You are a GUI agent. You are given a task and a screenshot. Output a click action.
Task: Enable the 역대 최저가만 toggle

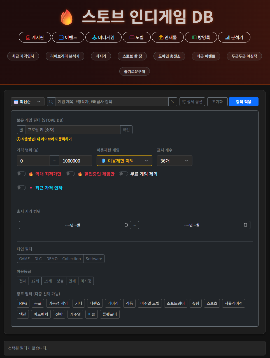coord(21,174)
